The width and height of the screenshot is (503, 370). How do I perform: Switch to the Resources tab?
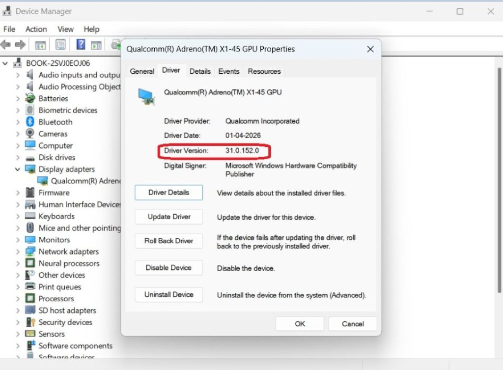[x=264, y=71]
